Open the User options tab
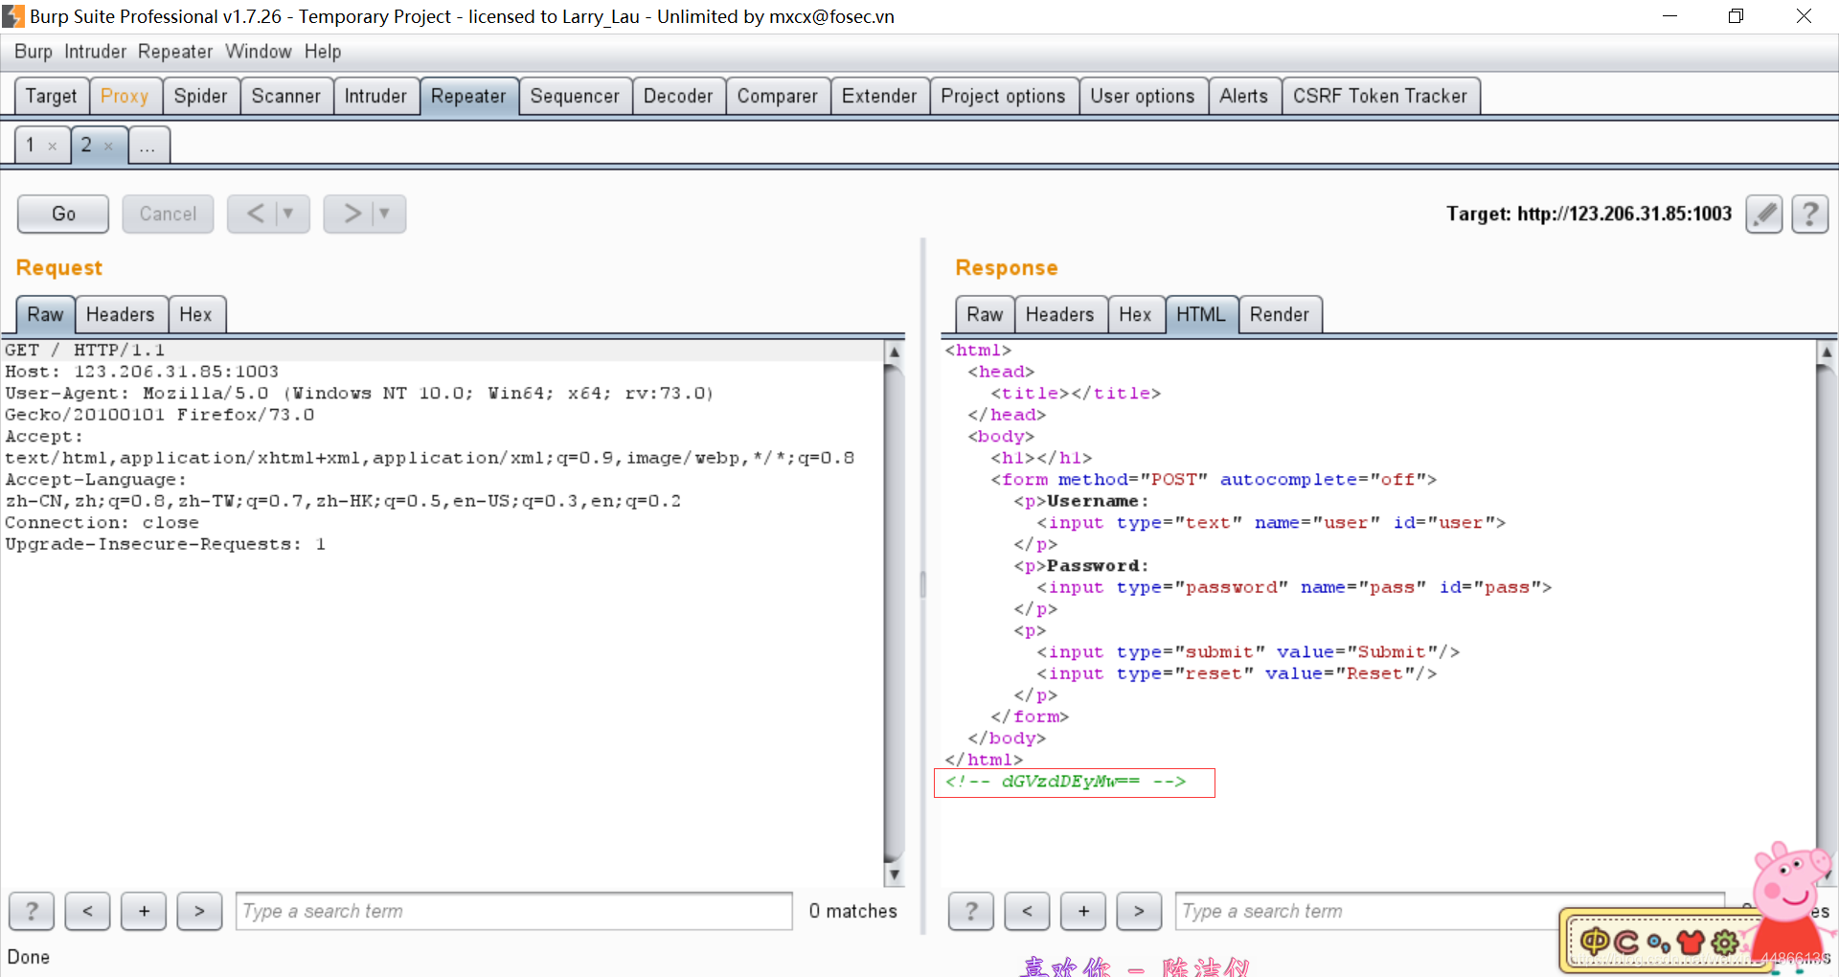 (1143, 96)
